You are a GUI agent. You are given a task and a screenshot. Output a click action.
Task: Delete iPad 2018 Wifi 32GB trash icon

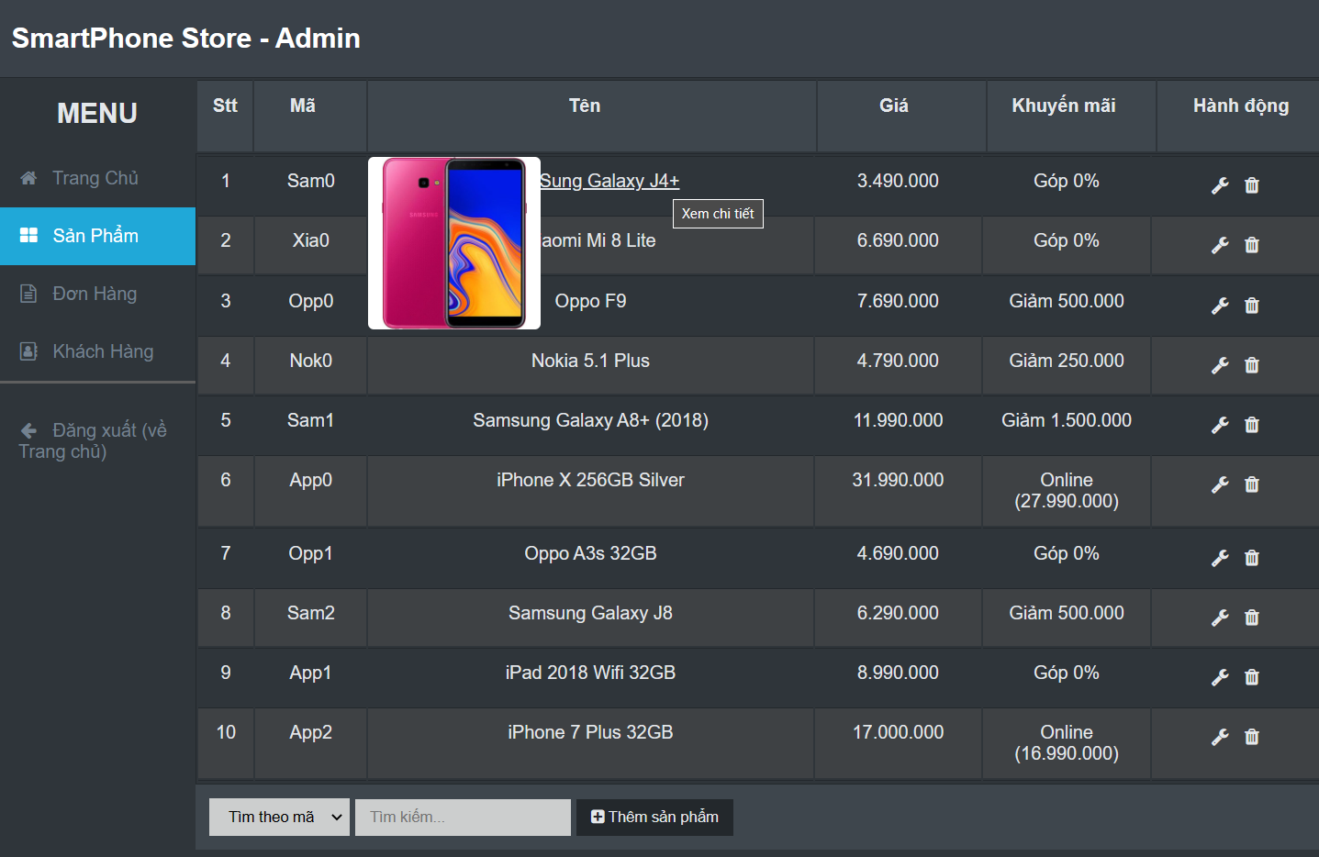[1252, 677]
